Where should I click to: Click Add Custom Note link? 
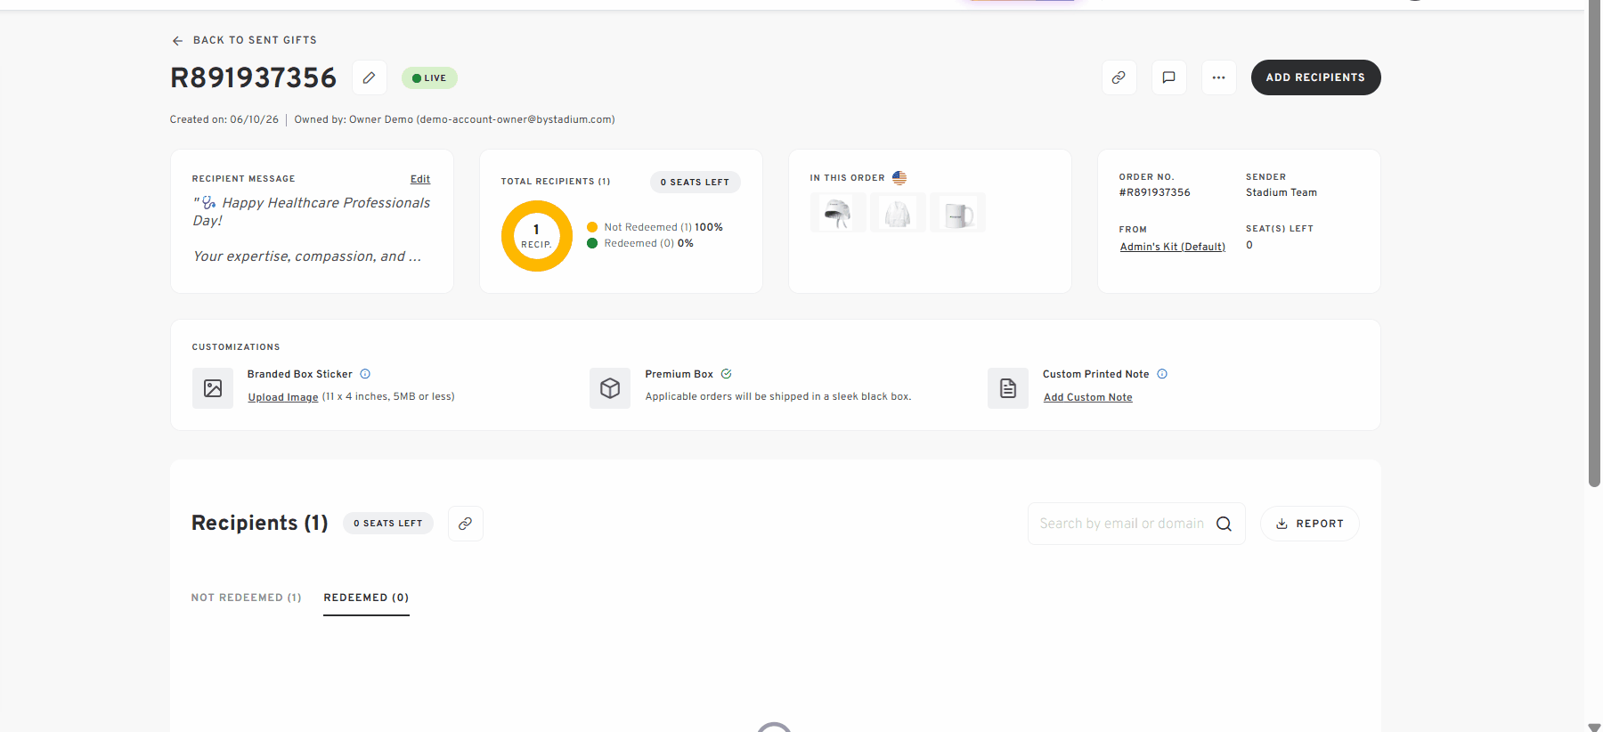pyautogui.click(x=1087, y=397)
